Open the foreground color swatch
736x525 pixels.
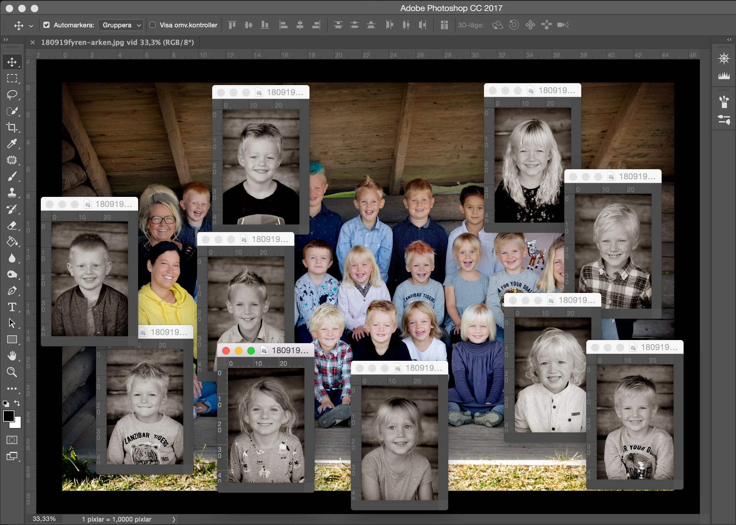(x=8, y=416)
